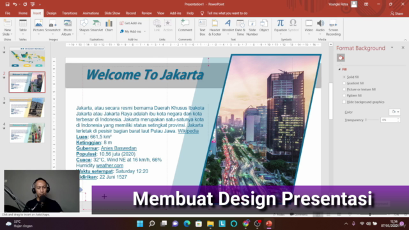Insert Pictures from ribbon
Image resolution: width=409 pixels, height=230 pixels.
pos(38,26)
